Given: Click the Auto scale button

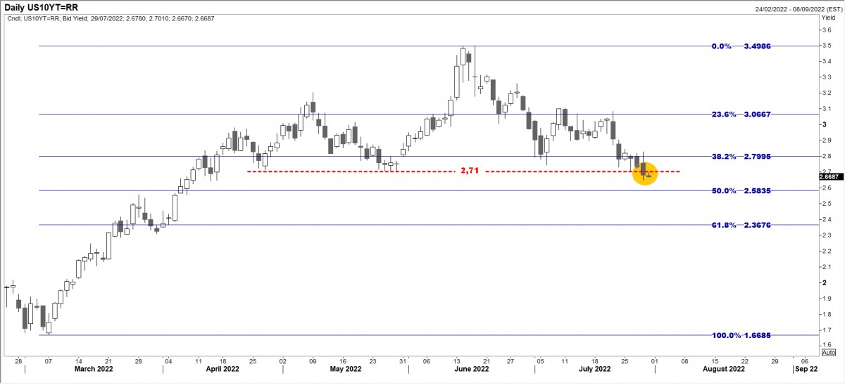Looking at the screenshot, I should [x=829, y=352].
